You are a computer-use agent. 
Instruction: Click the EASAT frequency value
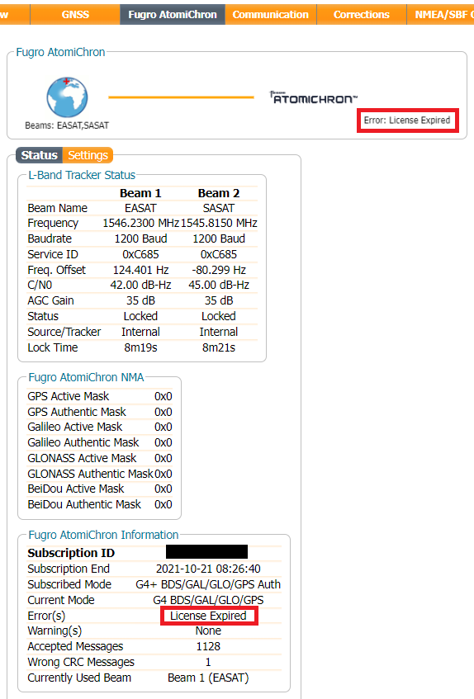(140, 223)
